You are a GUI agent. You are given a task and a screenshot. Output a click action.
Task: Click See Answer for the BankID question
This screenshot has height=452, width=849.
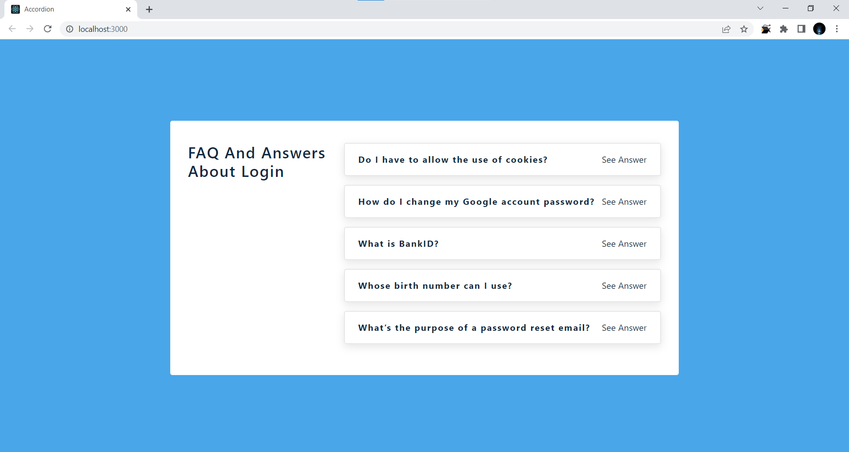(624, 244)
